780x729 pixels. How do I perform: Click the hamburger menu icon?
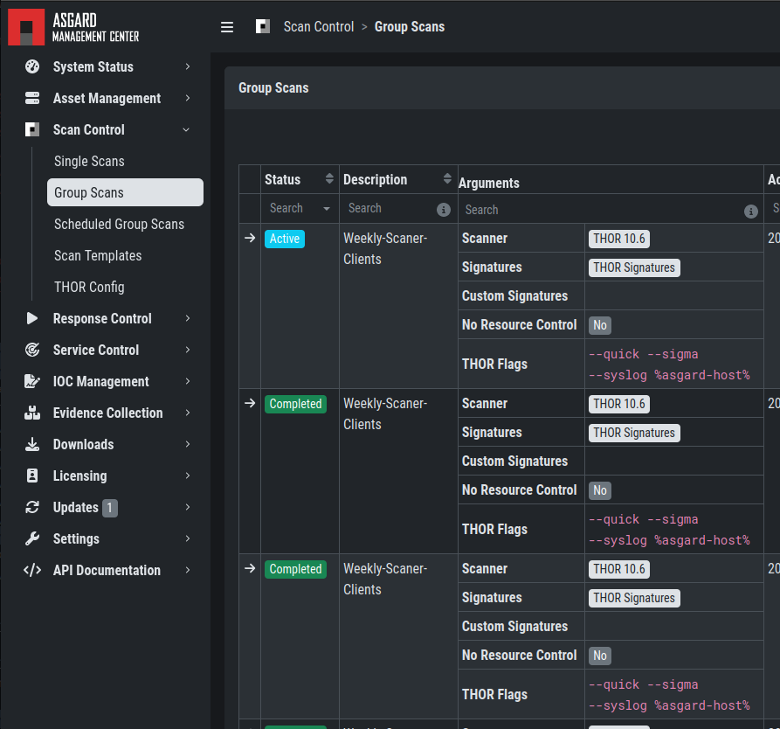[x=227, y=27]
